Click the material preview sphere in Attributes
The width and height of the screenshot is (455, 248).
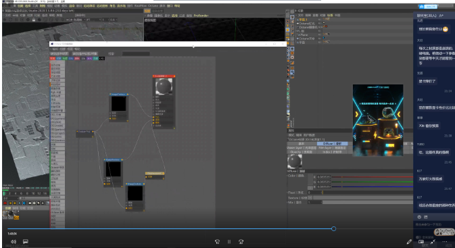point(295,162)
